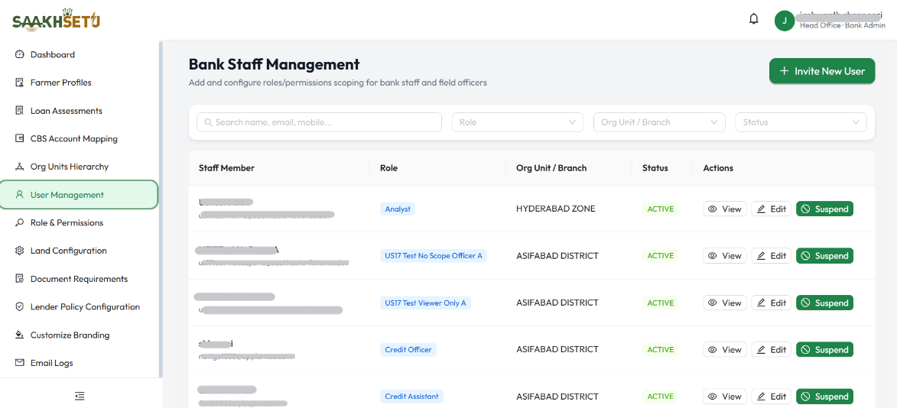Click the Credit Officer role tag
The image size is (897, 408).
408,349
